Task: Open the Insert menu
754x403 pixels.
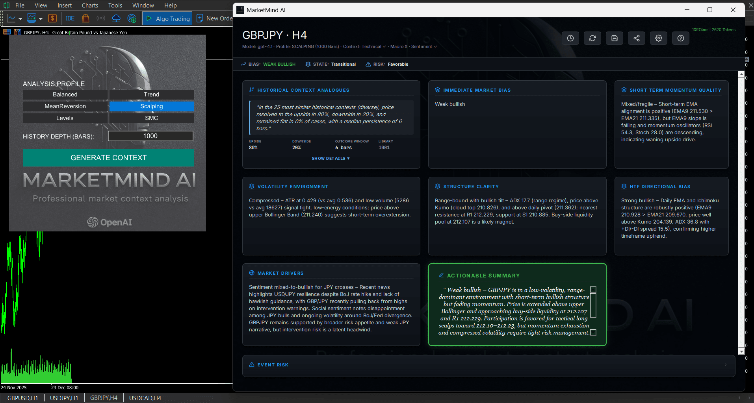Action: pos(65,5)
